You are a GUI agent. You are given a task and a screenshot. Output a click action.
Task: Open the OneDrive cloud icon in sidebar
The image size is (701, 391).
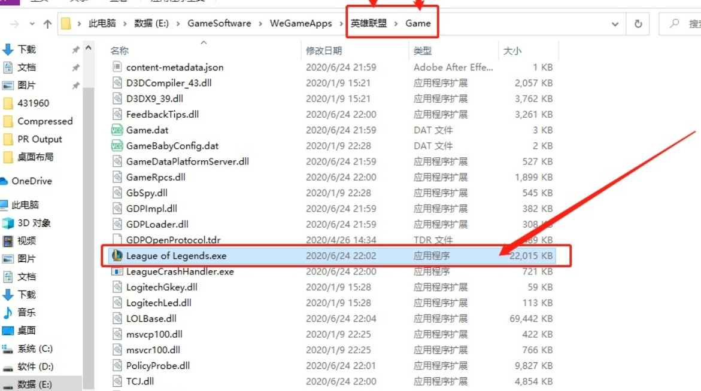(x=4, y=181)
